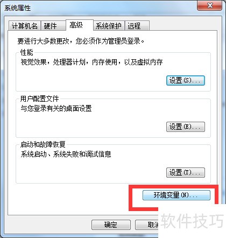Viewport: 226px width, 238px height.
Task: Close the 系统属性 dialog with X
Action: 210,5
